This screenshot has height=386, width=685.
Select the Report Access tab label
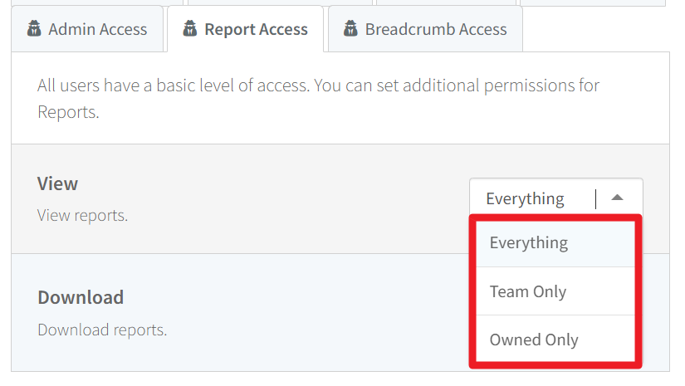tap(256, 29)
